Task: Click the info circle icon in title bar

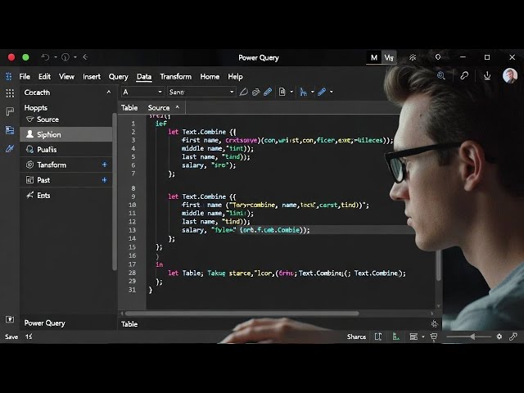Action: 65,57
